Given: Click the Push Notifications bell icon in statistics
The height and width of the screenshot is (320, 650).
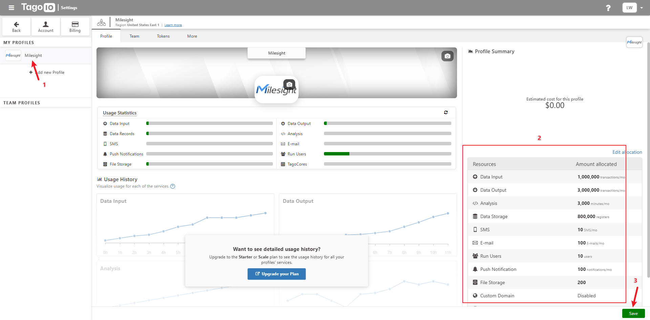Looking at the screenshot, I should 105,154.
